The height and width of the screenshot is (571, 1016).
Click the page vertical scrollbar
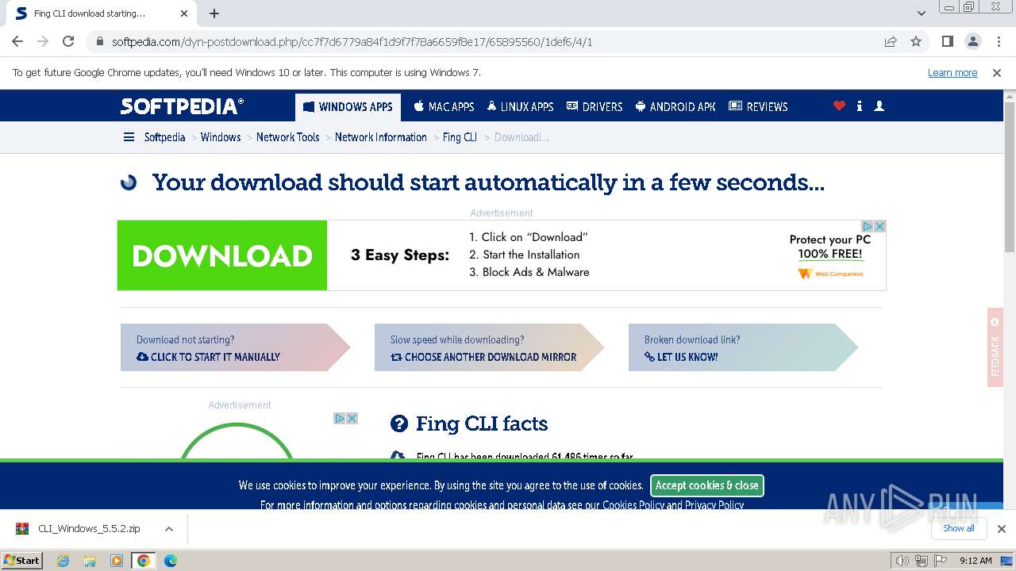[1010, 178]
